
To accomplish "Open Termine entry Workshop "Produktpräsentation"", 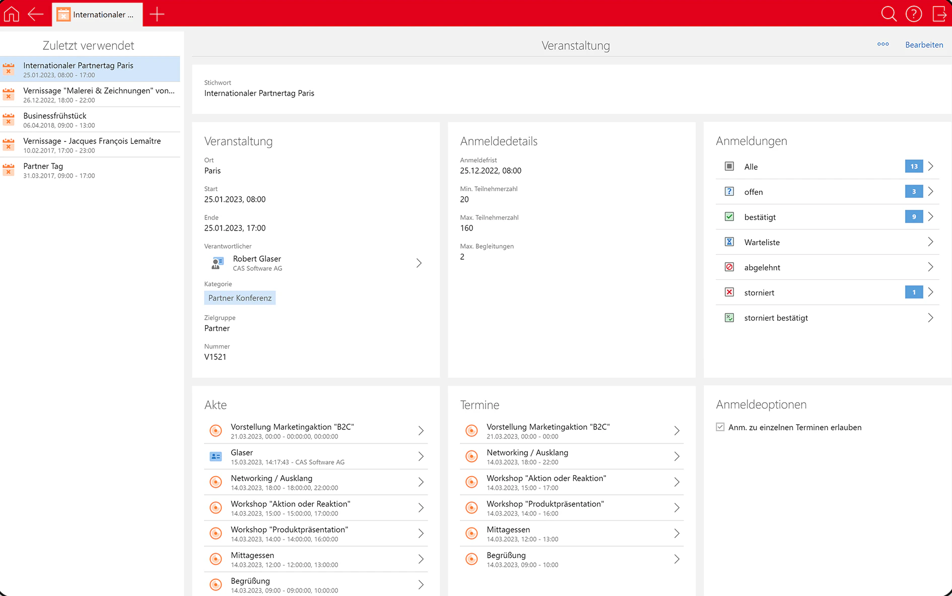I will [572, 508].
